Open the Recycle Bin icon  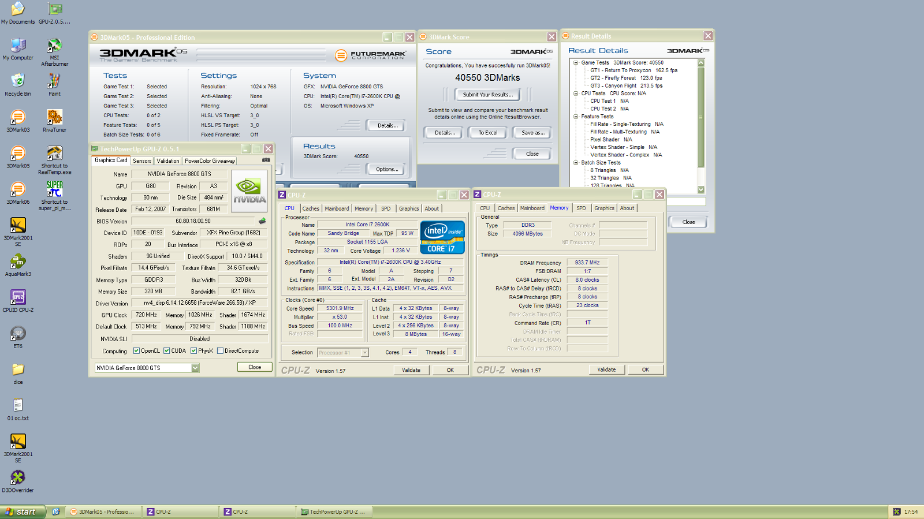(x=18, y=85)
